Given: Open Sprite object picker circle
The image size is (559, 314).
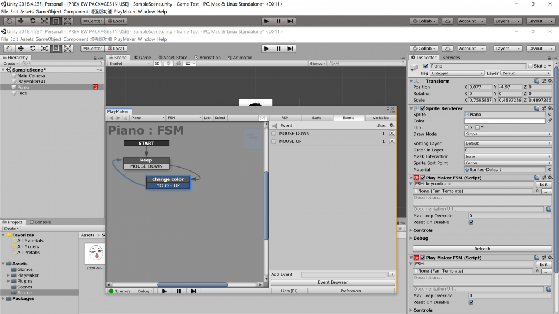Looking at the screenshot, I should (549, 115).
